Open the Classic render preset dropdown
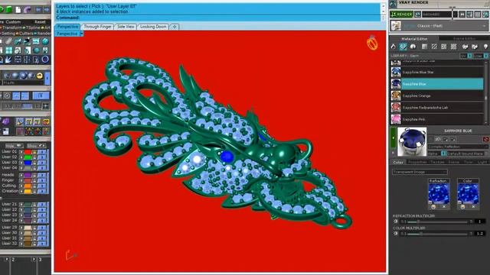This screenshot has height=275, width=490. click(485, 26)
